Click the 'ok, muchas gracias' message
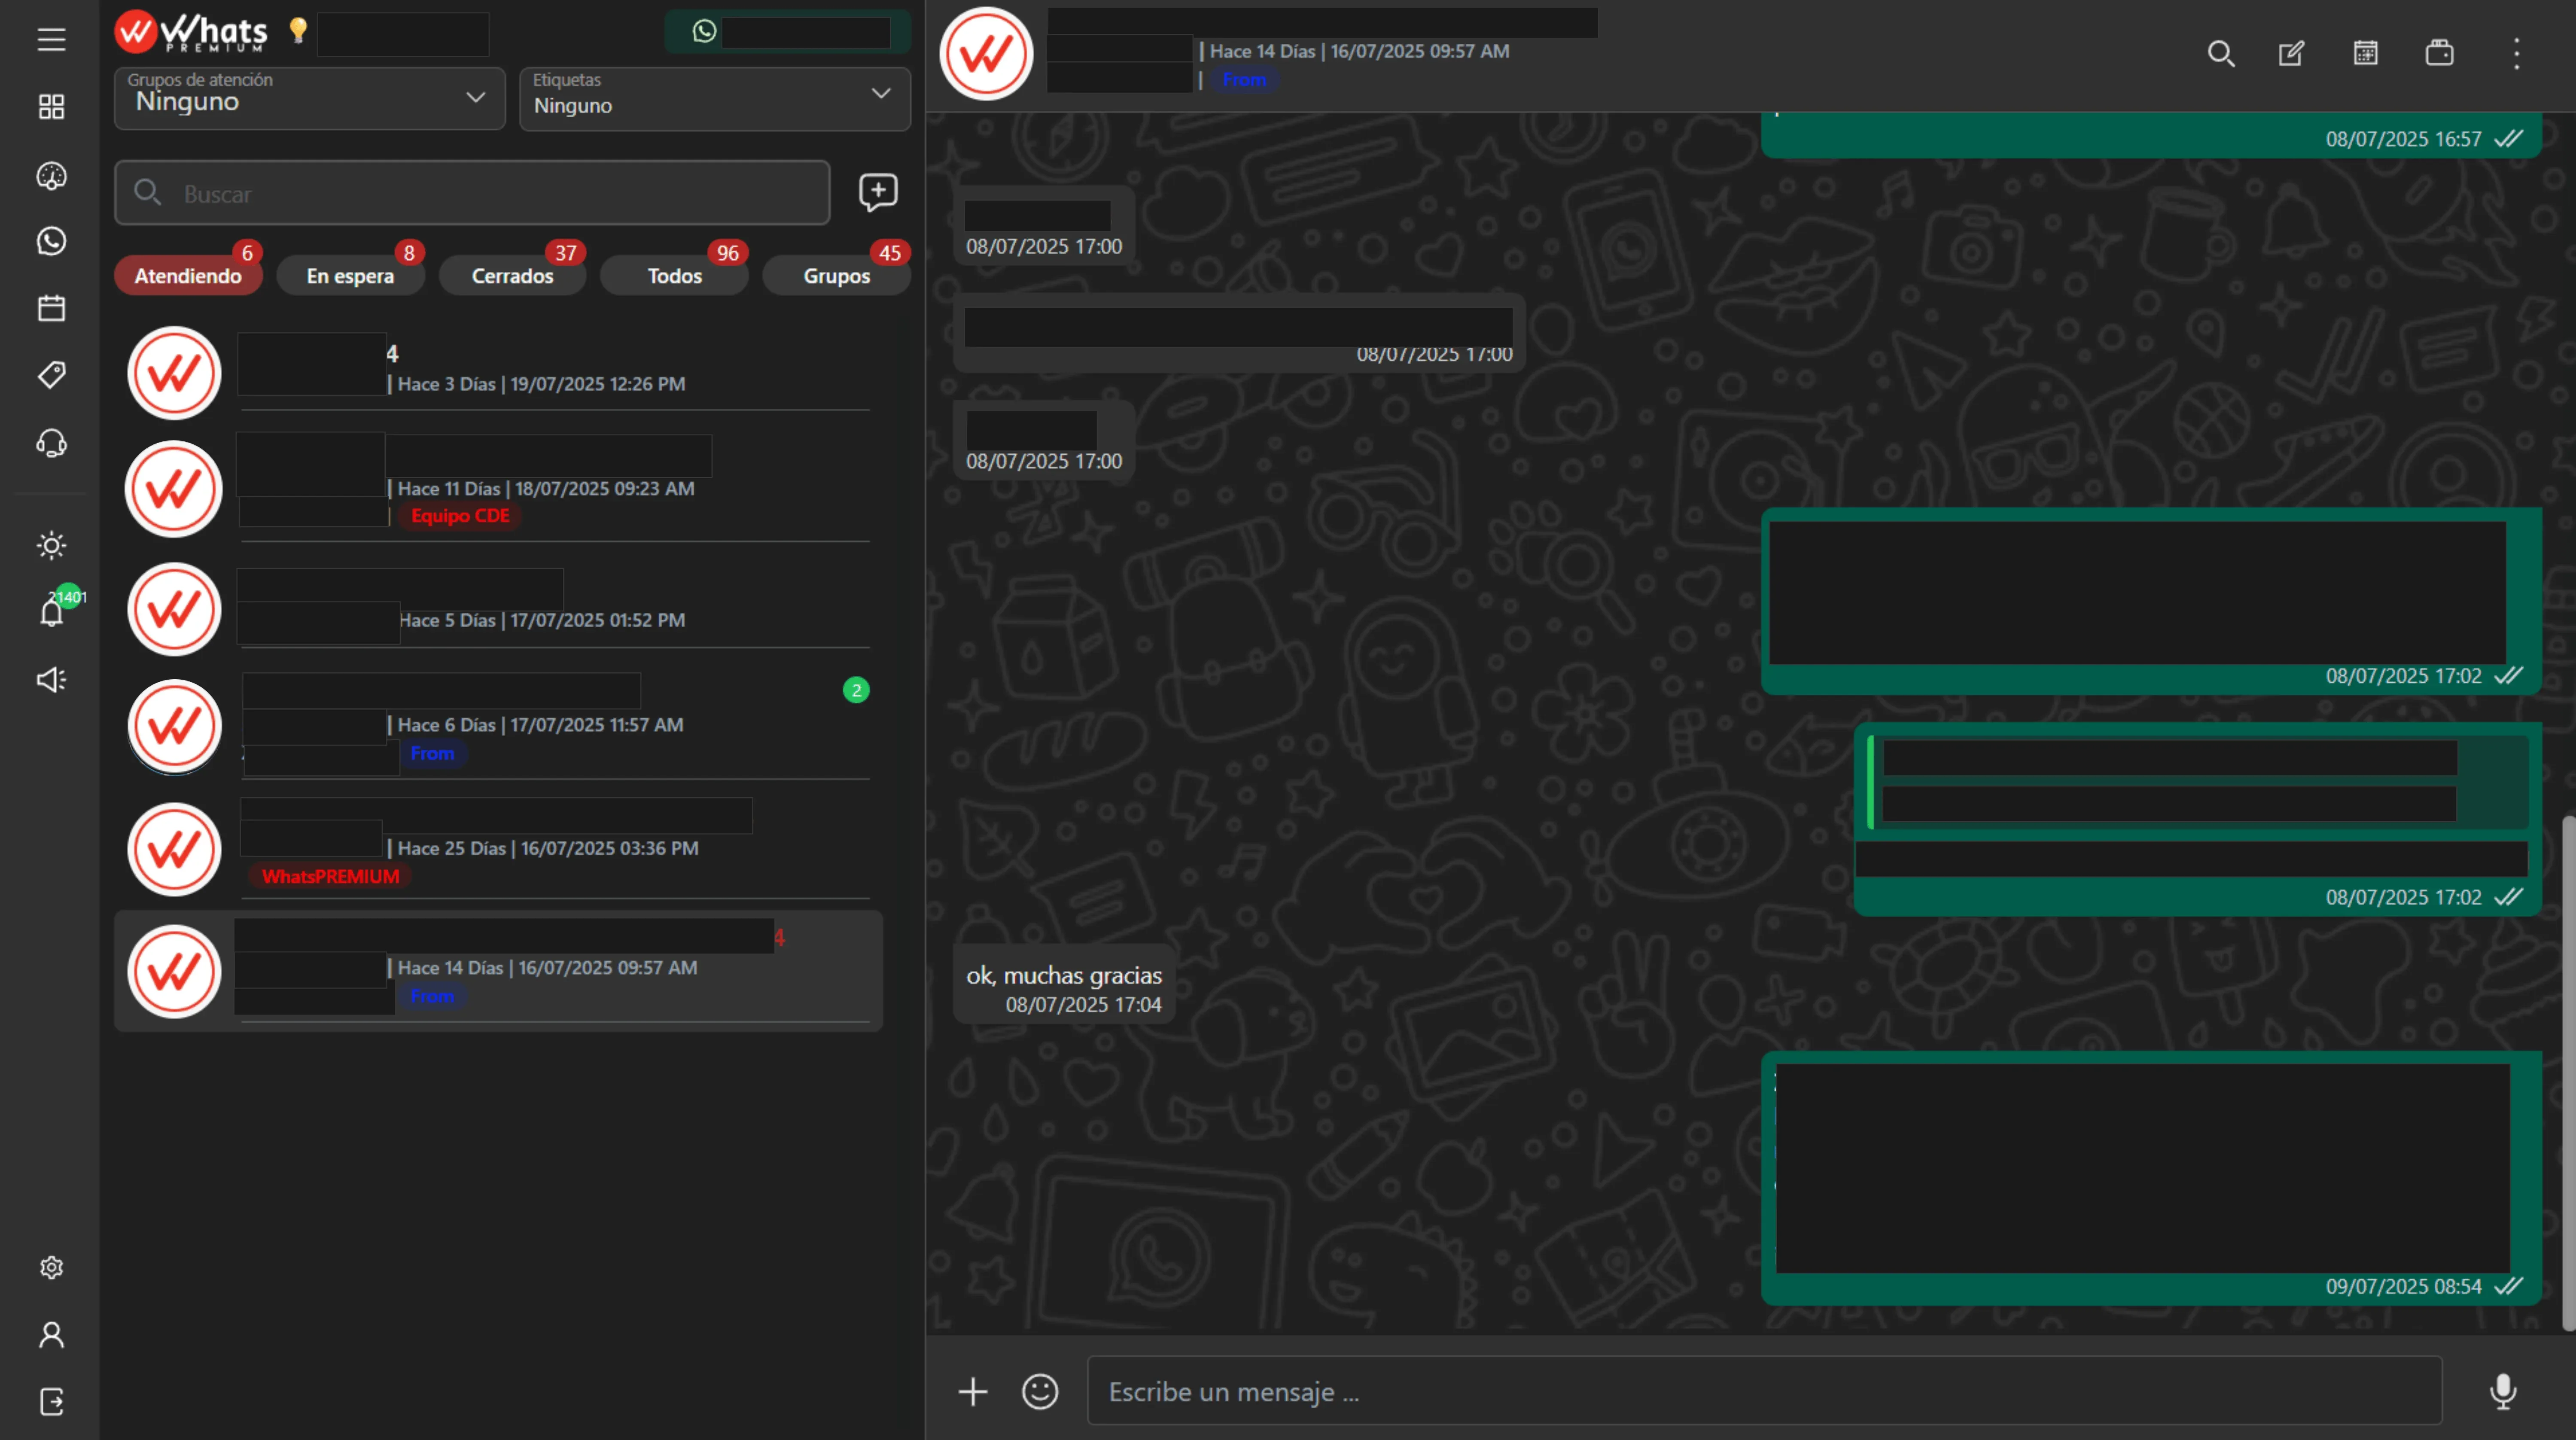The width and height of the screenshot is (2576, 1440). tap(1064, 984)
